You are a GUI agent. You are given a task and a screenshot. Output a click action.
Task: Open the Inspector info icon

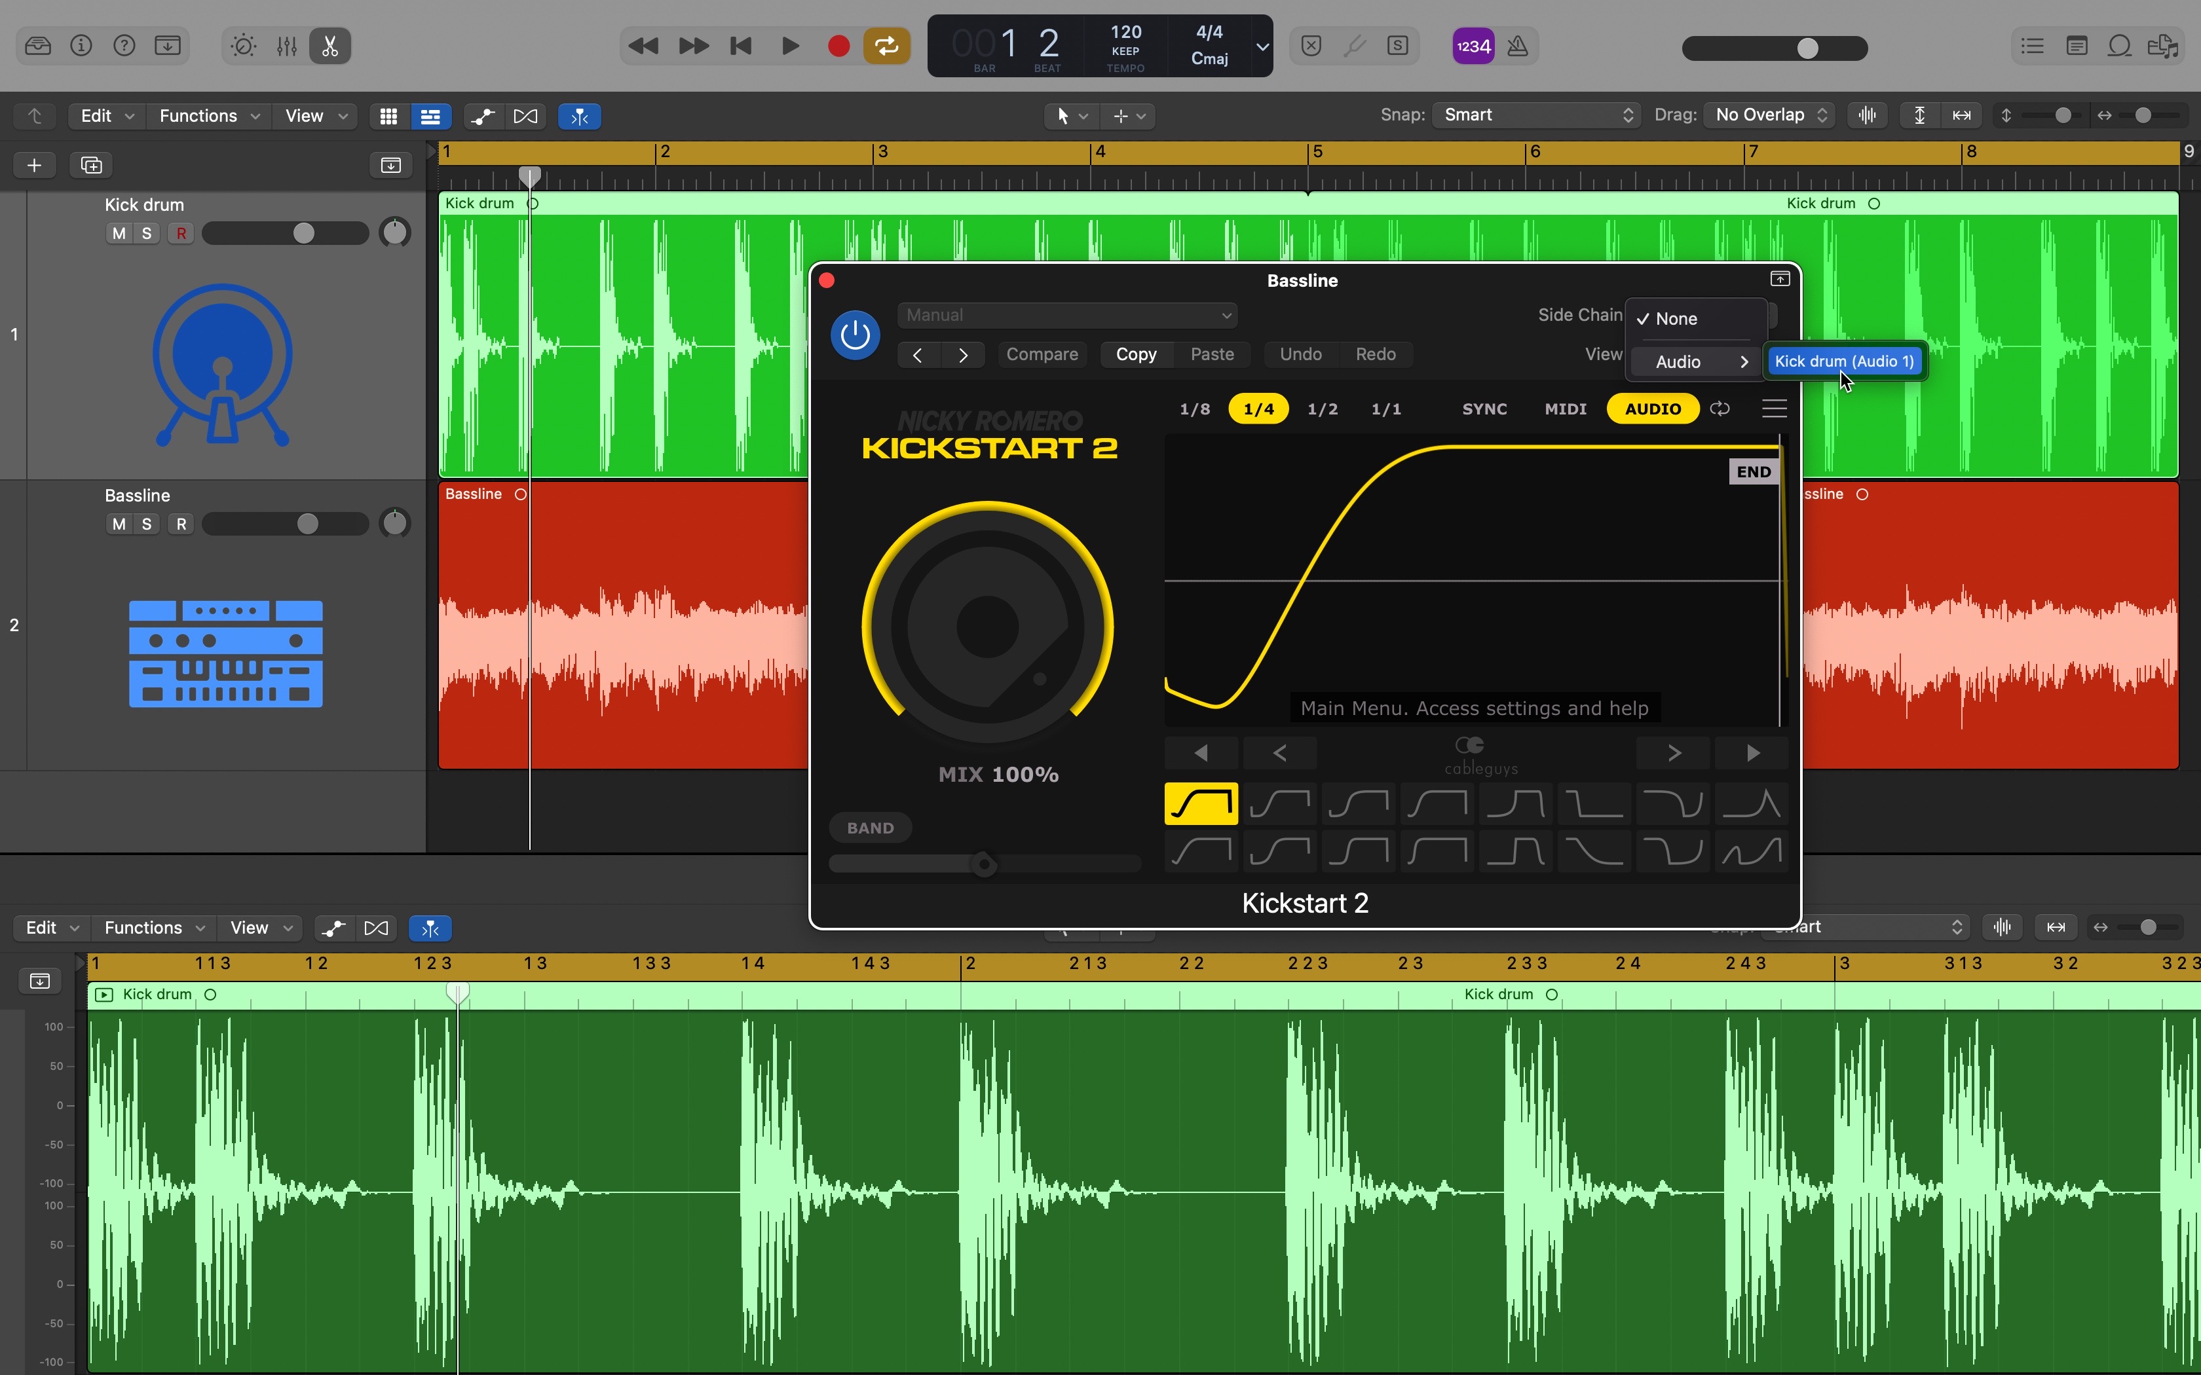[x=81, y=45]
